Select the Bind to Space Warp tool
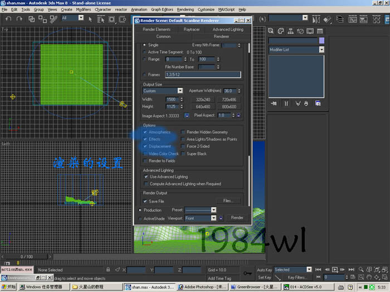The width and height of the screenshot is (390, 292). 53,19
